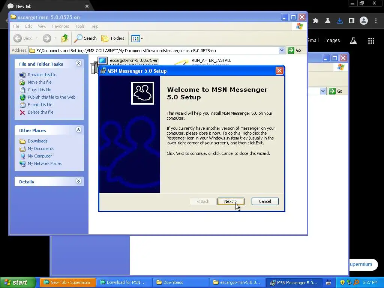384x288 pixels.
Task: Click the security shield tray icon
Action: click(x=342, y=282)
